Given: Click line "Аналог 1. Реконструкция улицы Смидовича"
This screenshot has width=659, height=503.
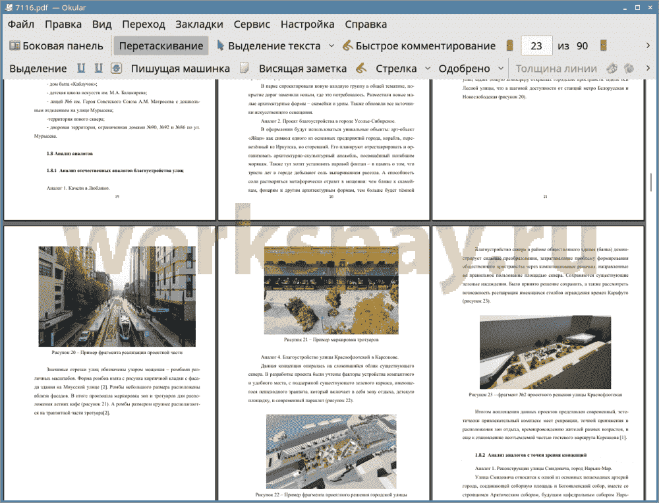Looking at the screenshot, I should click(544, 469).
